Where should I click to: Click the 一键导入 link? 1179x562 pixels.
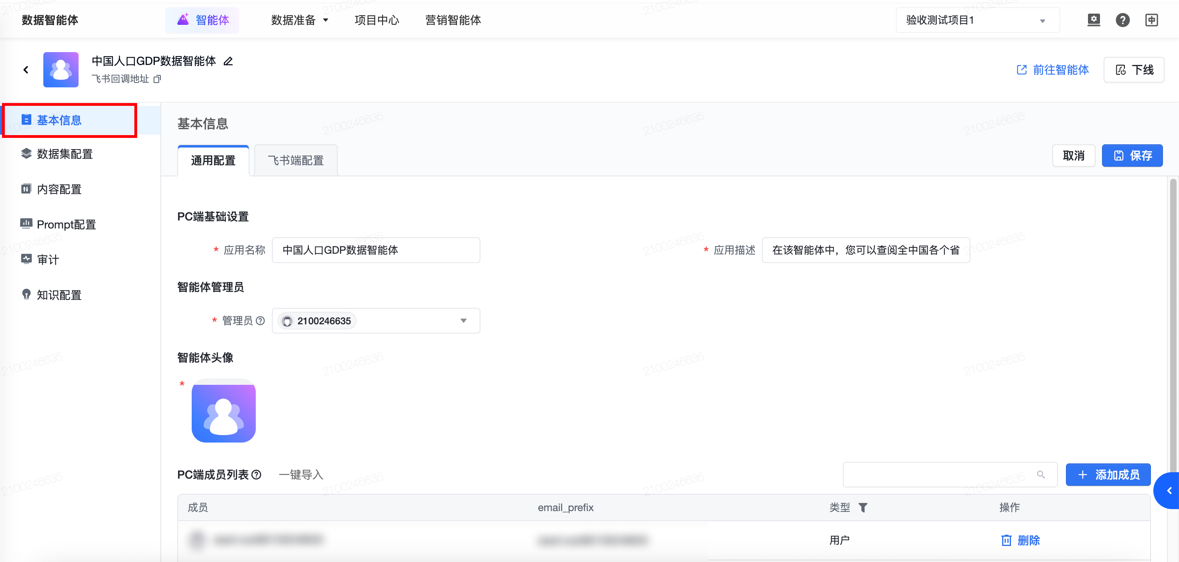[301, 475]
